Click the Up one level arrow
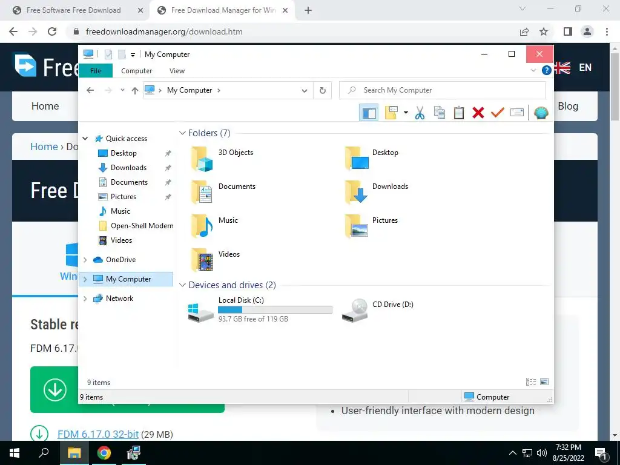This screenshot has height=465, width=620. pyautogui.click(x=135, y=91)
